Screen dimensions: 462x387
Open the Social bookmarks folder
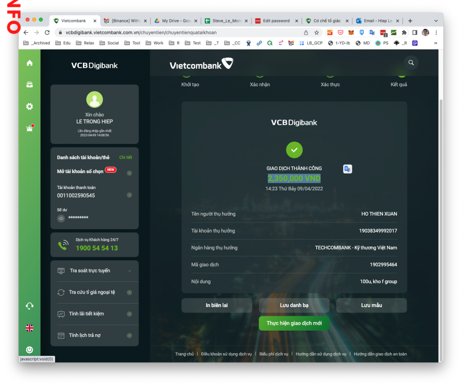coord(109,43)
